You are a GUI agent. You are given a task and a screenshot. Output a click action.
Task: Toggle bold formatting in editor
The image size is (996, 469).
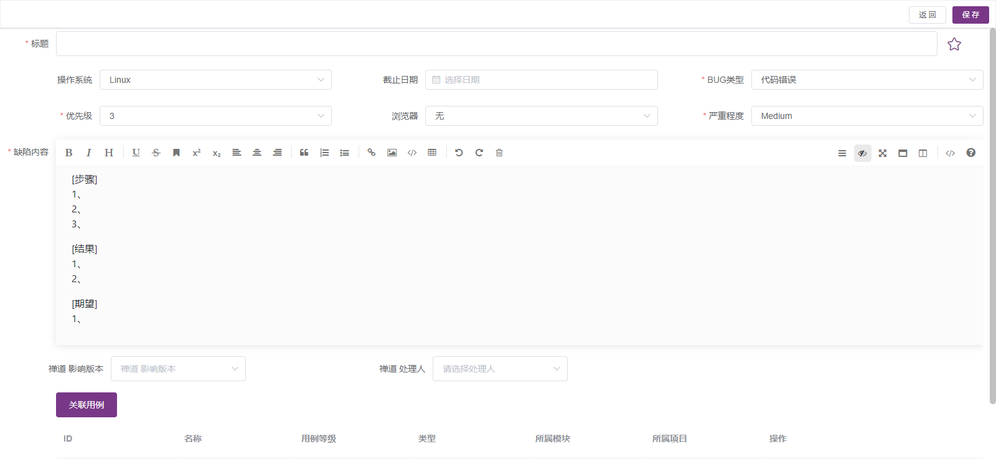(68, 153)
